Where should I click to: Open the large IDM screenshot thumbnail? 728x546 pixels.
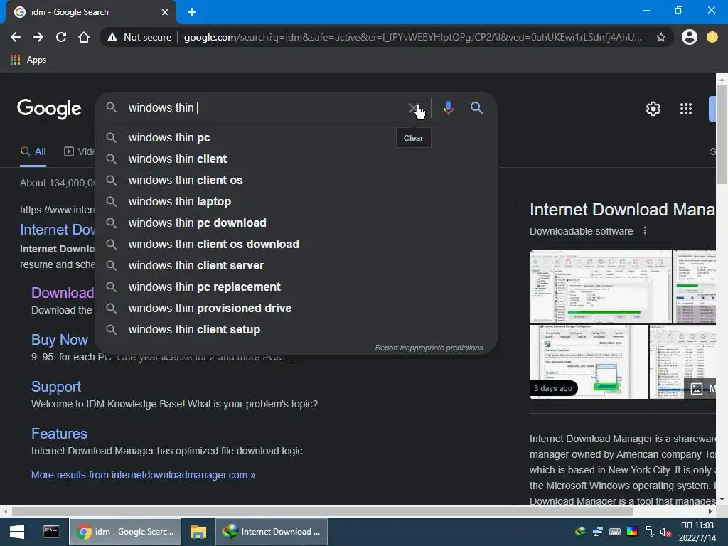click(601, 287)
